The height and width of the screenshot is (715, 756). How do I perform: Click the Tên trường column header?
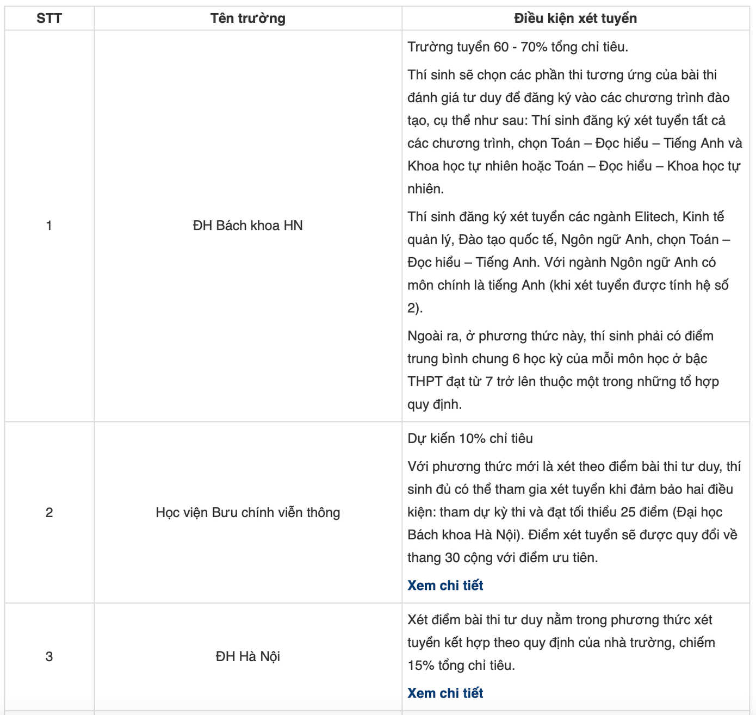point(248,18)
